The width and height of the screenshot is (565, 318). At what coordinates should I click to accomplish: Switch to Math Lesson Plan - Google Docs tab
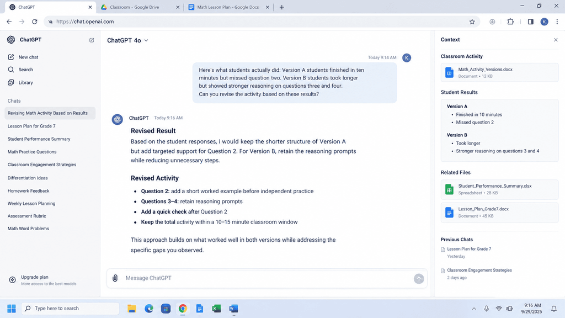coord(228,7)
